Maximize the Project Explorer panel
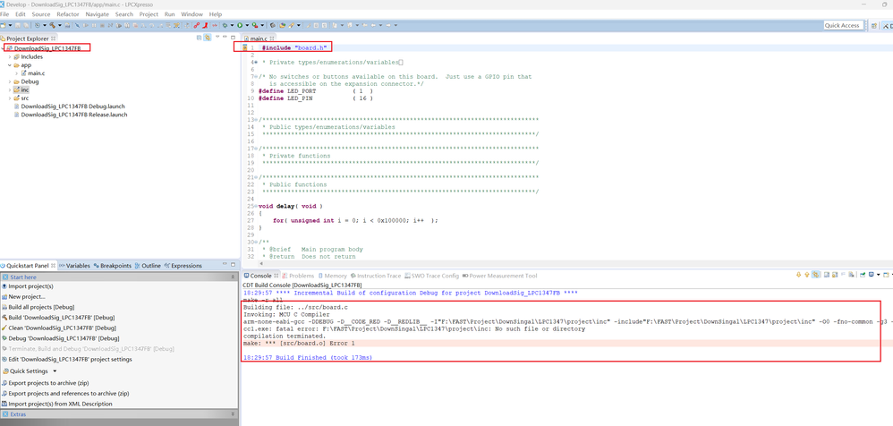 pos(233,37)
